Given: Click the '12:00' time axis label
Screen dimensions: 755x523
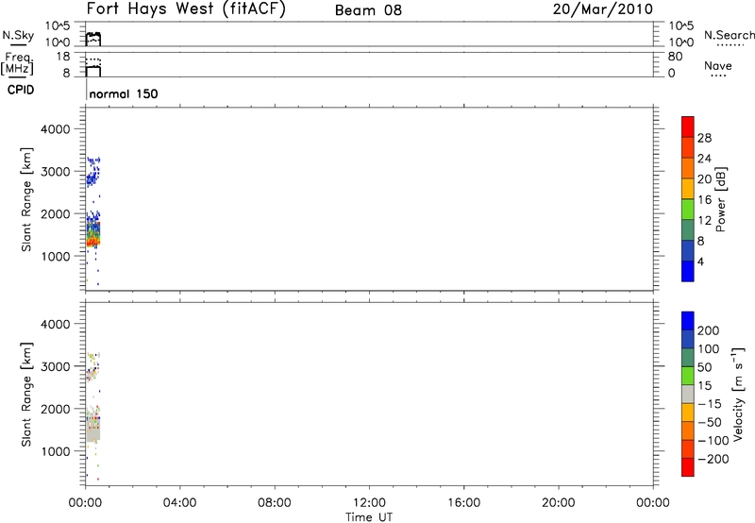Looking at the screenshot, I should click(x=369, y=503).
